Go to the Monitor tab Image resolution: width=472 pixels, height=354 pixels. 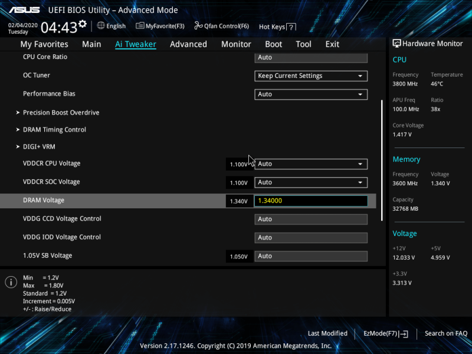(x=236, y=44)
